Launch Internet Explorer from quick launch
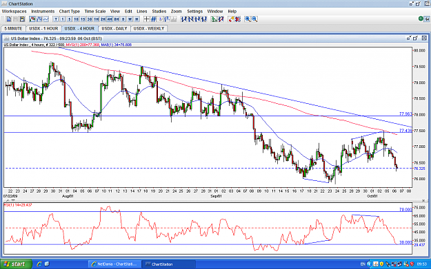Screen dimensions: 431x269 click(x=39, y=263)
